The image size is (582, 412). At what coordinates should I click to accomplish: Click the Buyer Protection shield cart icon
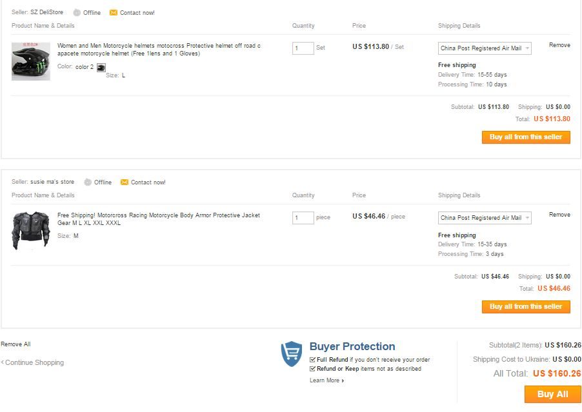(292, 354)
